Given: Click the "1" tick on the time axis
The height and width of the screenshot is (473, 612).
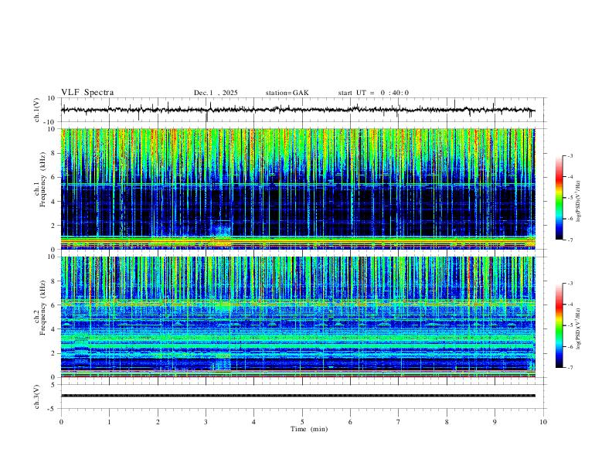Looking at the screenshot, I should (x=109, y=422).
